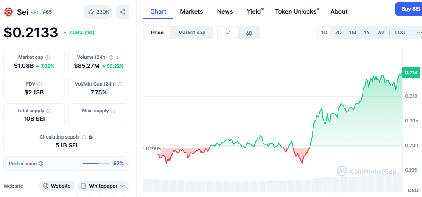Click the Market cap info icon
The width and height of the screenshot is (422, 197).
coord(48,57)
